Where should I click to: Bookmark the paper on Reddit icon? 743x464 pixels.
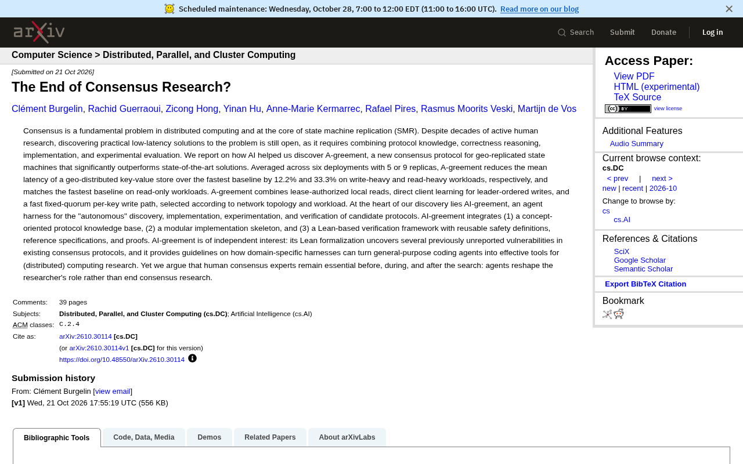619,314
